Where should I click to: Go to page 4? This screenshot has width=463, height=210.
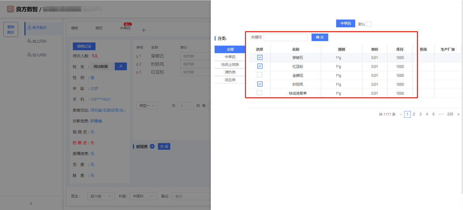pos(427,114)
